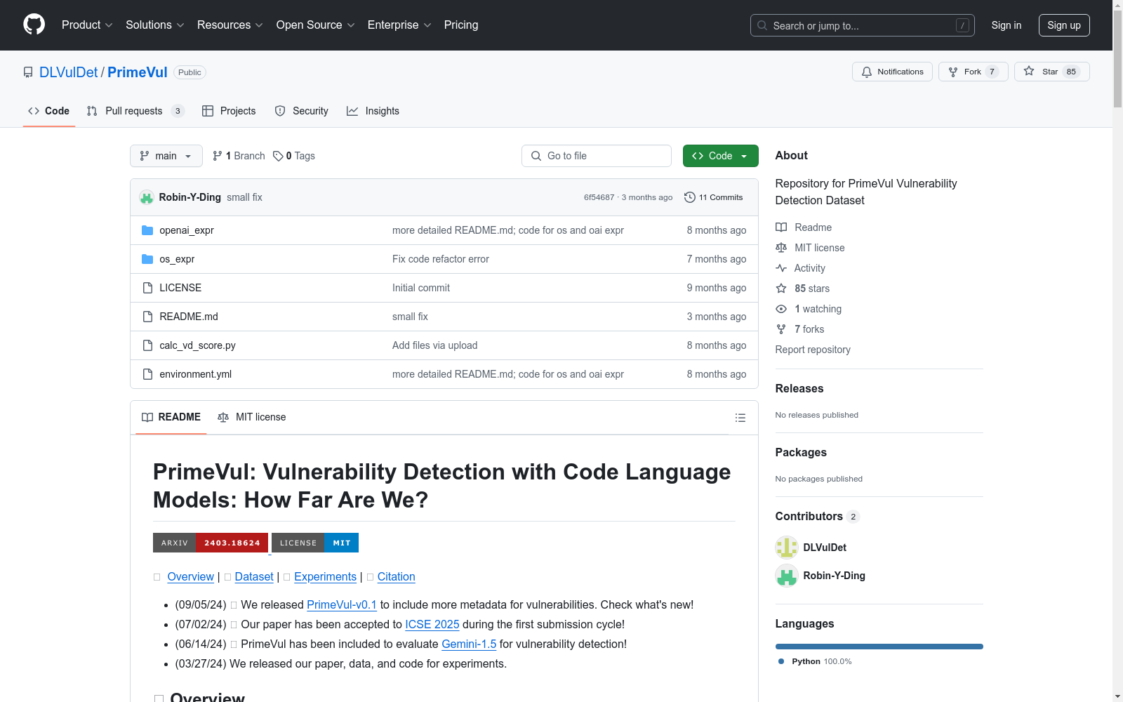This screenshot has height=702, width=1123.
Task: Click the environment.yml file icon
Action: [147, 374]
